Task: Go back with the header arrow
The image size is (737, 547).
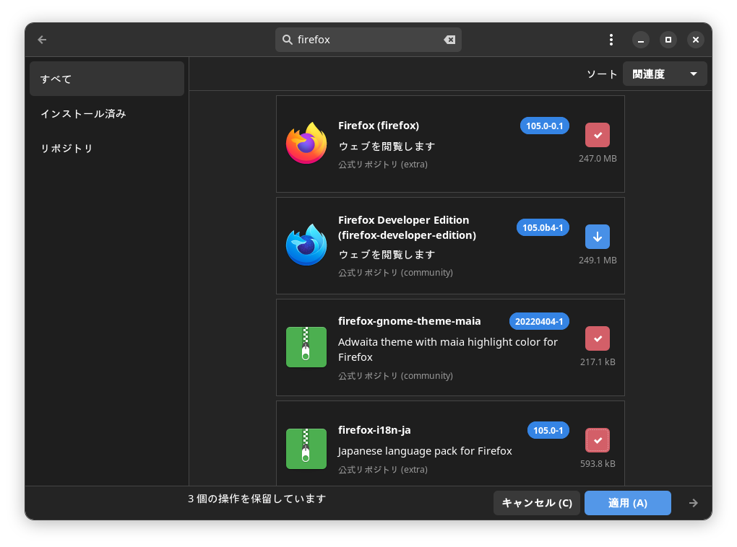Action: (x=42, y=40)
